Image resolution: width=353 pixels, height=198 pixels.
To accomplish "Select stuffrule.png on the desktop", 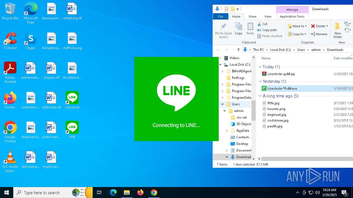I will click(x=72, y=41).
